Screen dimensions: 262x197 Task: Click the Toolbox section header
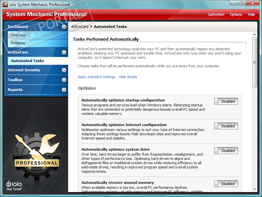pyautogui.click(x=37, y=80)
